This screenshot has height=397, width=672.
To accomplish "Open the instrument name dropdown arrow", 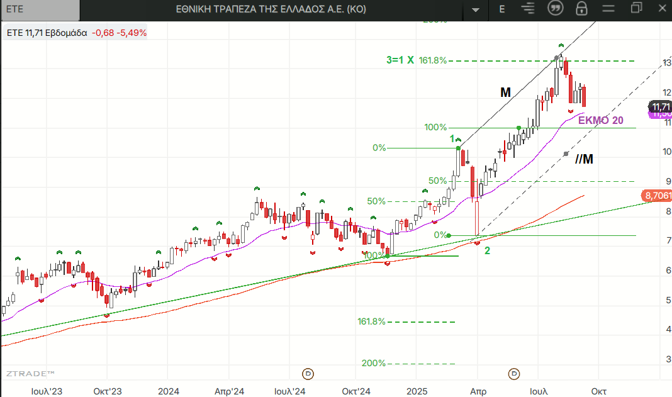I will tap(476, 9).
